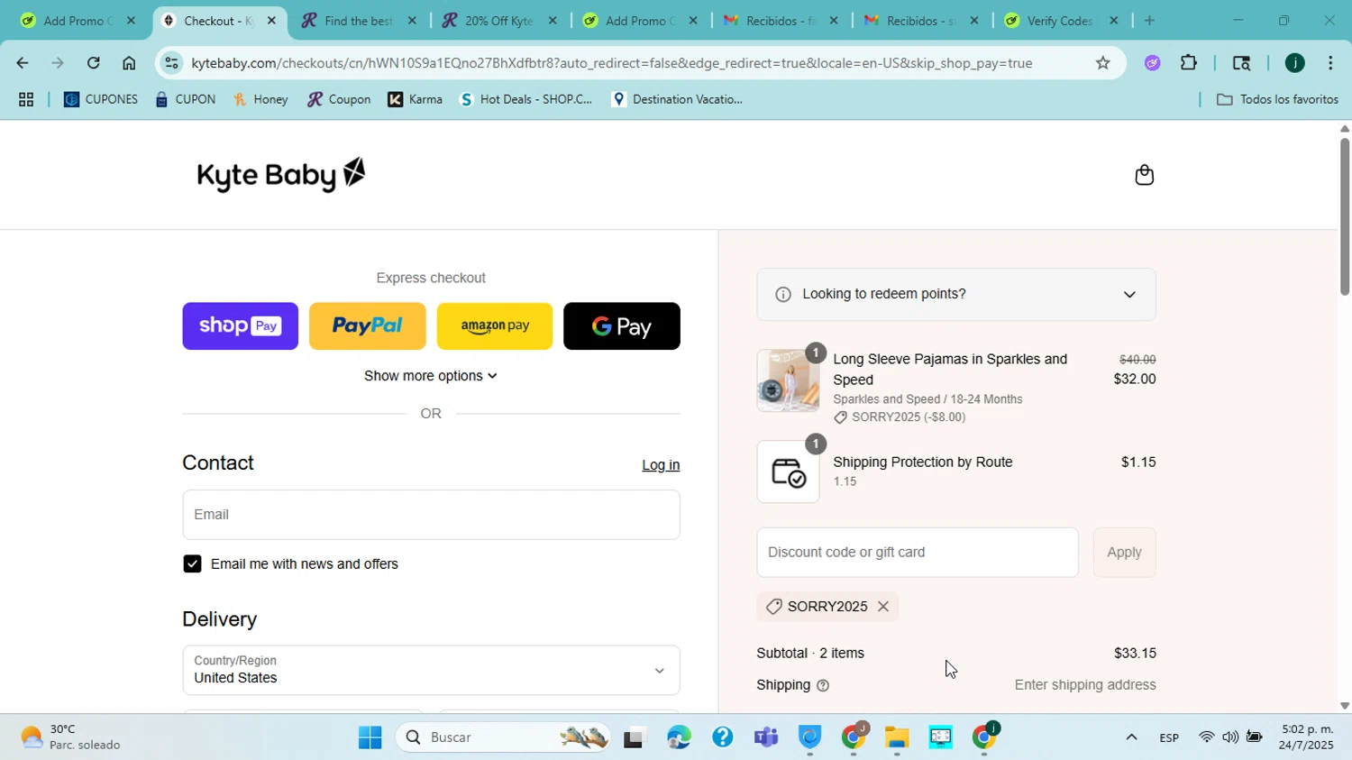Open the shopping bag cart icon
This screenshot has height=760, width=1352.
pyautogui.click(x=1144, y=175)
